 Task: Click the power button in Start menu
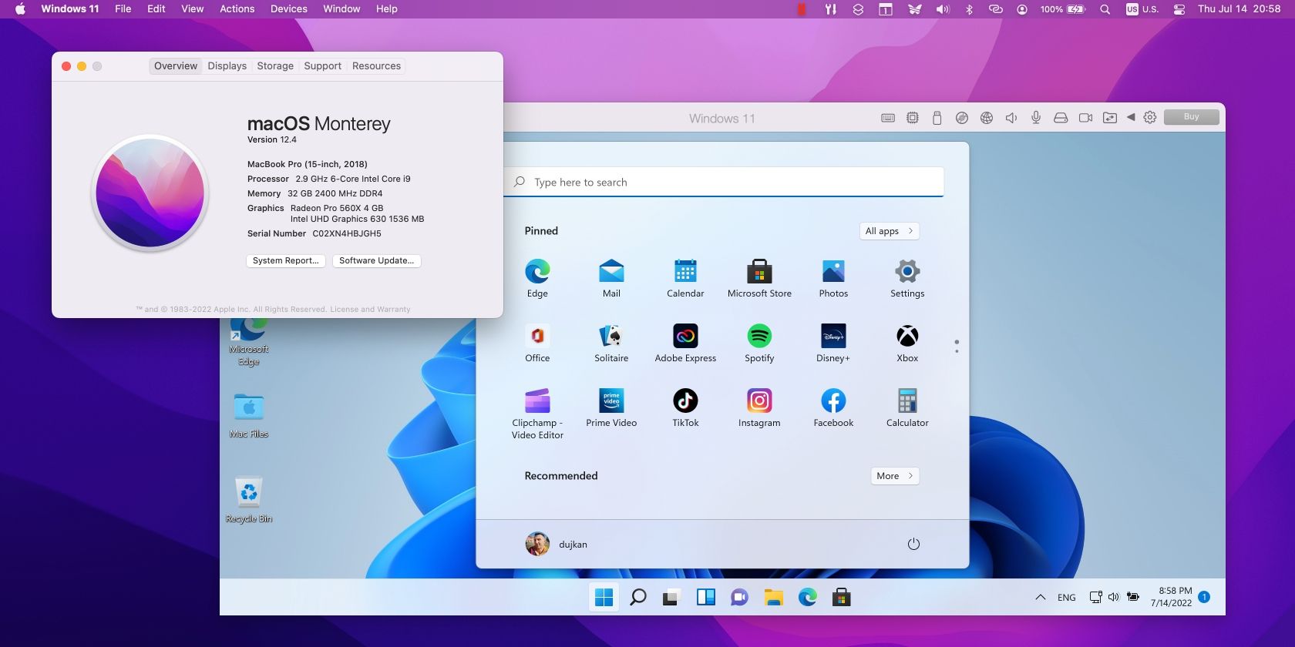point(913,544)
